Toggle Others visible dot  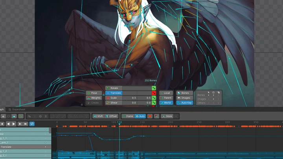[x=213, y=103]
